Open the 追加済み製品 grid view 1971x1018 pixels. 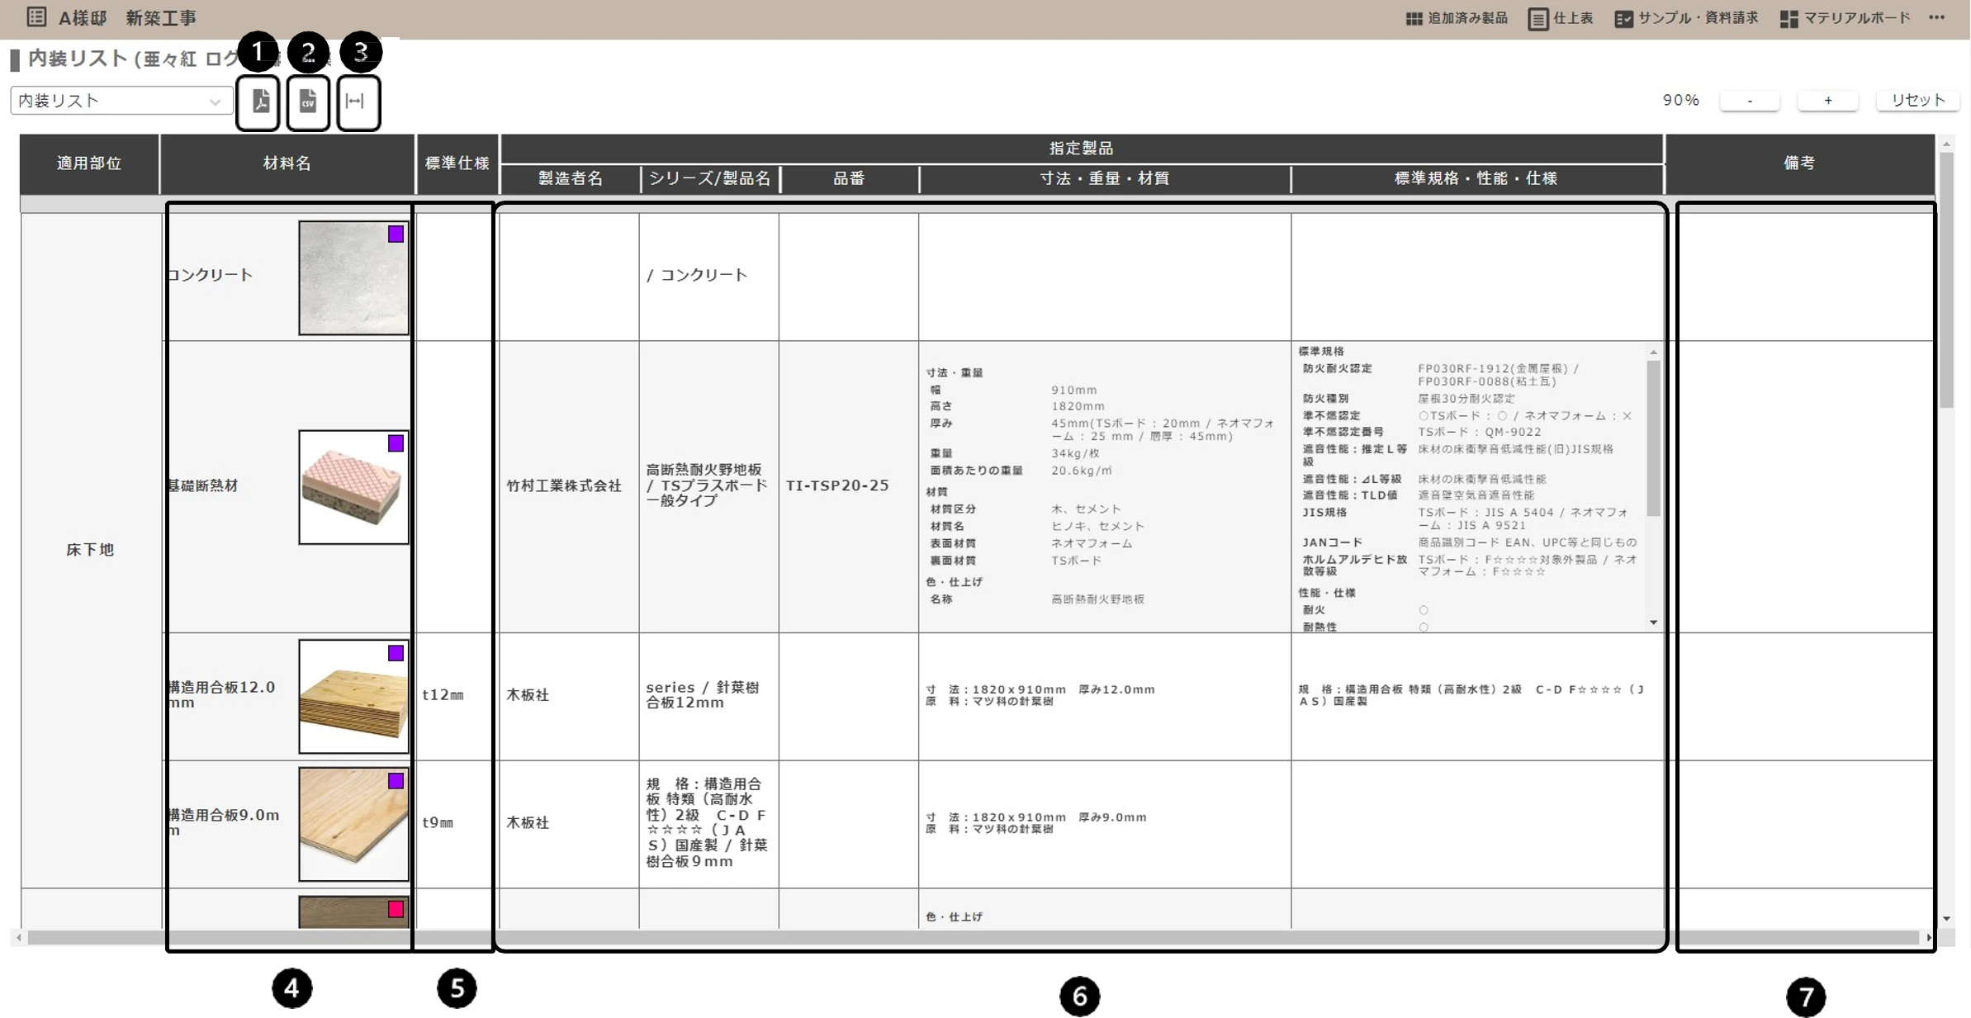pyautogui.click(x=1457, y=18)
